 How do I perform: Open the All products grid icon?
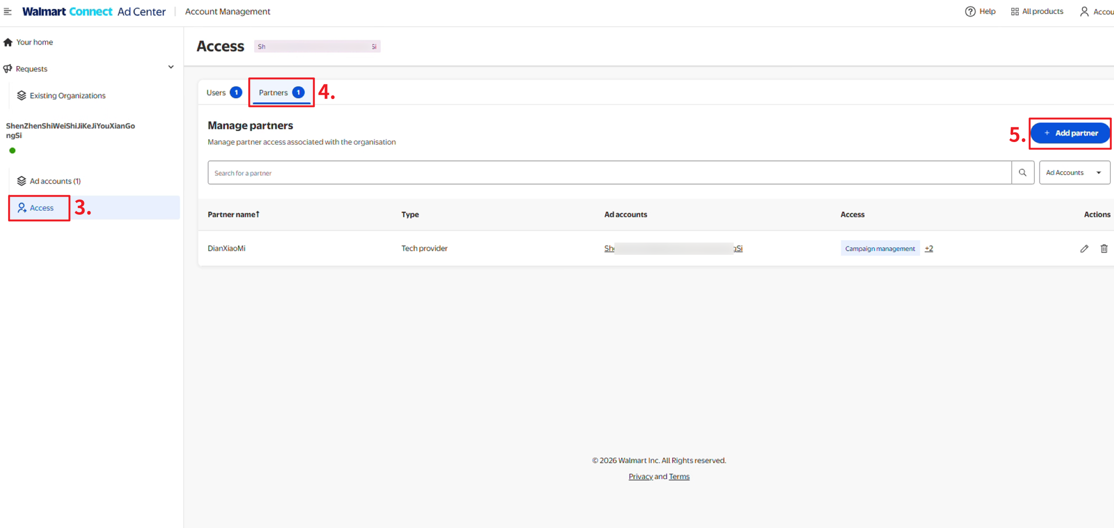(x=1014, y=11)
